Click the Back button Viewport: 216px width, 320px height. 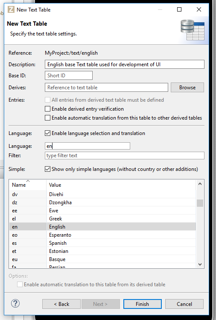click(61, 304)
